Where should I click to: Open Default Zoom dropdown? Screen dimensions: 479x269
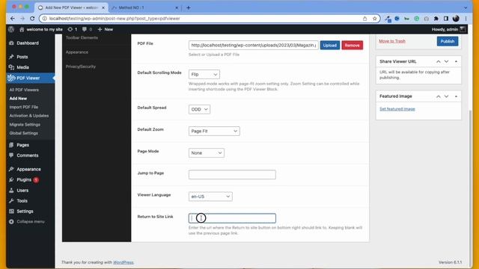[214, 132]
